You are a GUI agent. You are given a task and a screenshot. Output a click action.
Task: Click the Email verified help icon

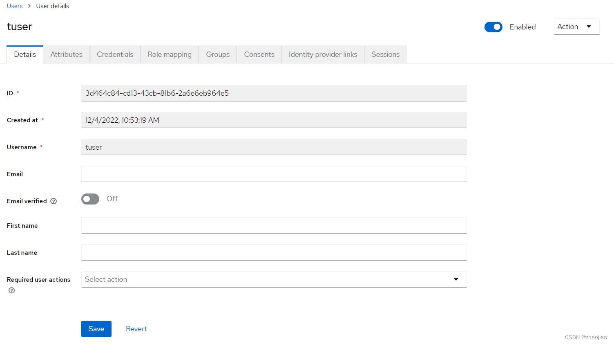tap(54, 201)
